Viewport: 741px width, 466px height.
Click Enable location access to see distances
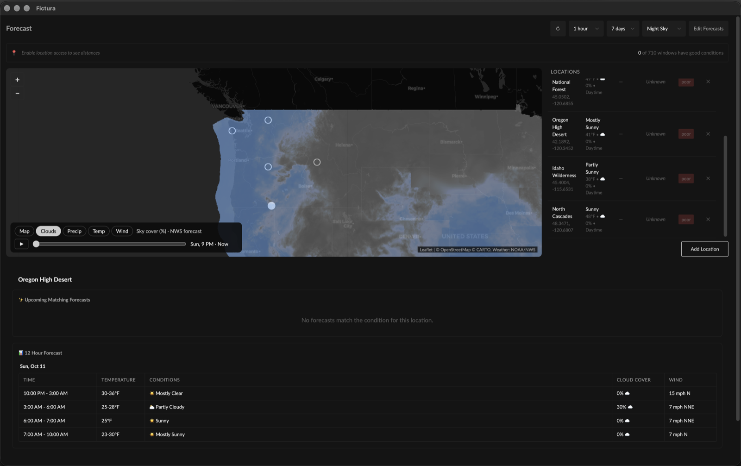[x=61, y=53]
